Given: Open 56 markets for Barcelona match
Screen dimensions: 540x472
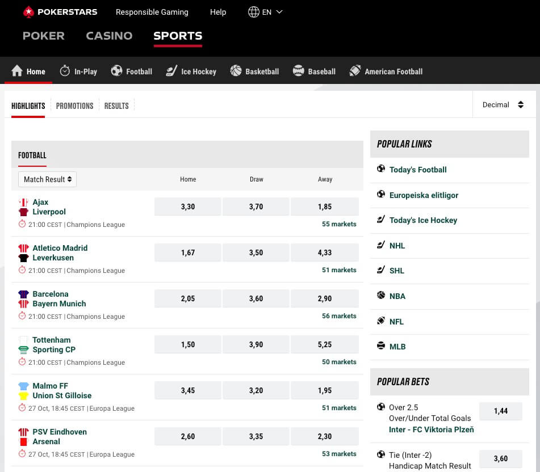Looking at the screenshot, I should pos(339,316).
